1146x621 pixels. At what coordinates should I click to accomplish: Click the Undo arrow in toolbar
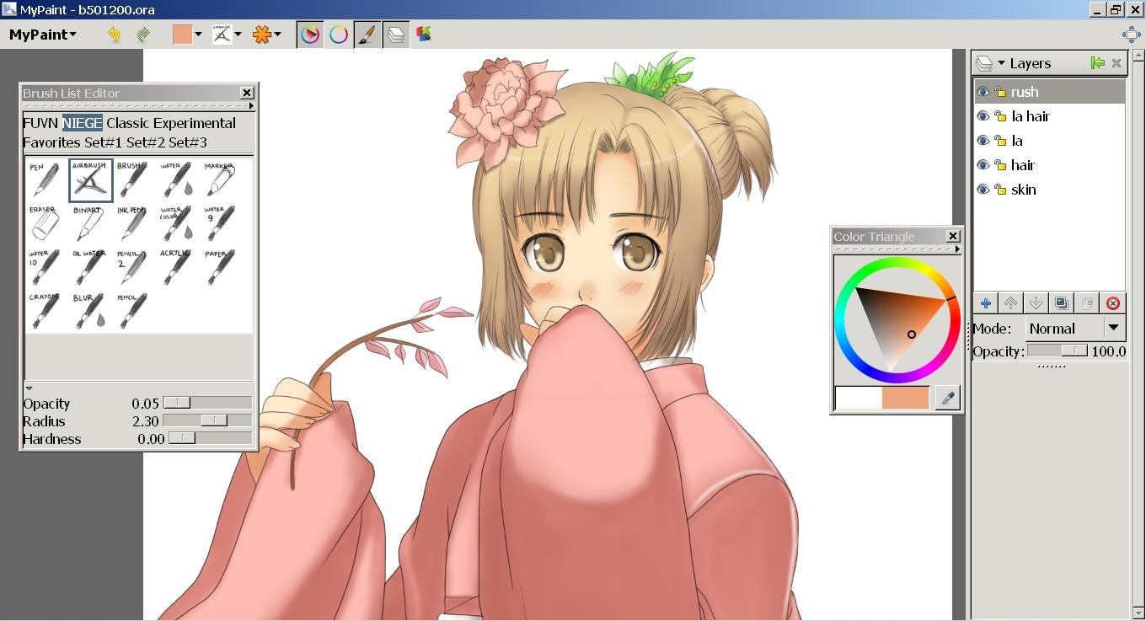coord(114,35)
